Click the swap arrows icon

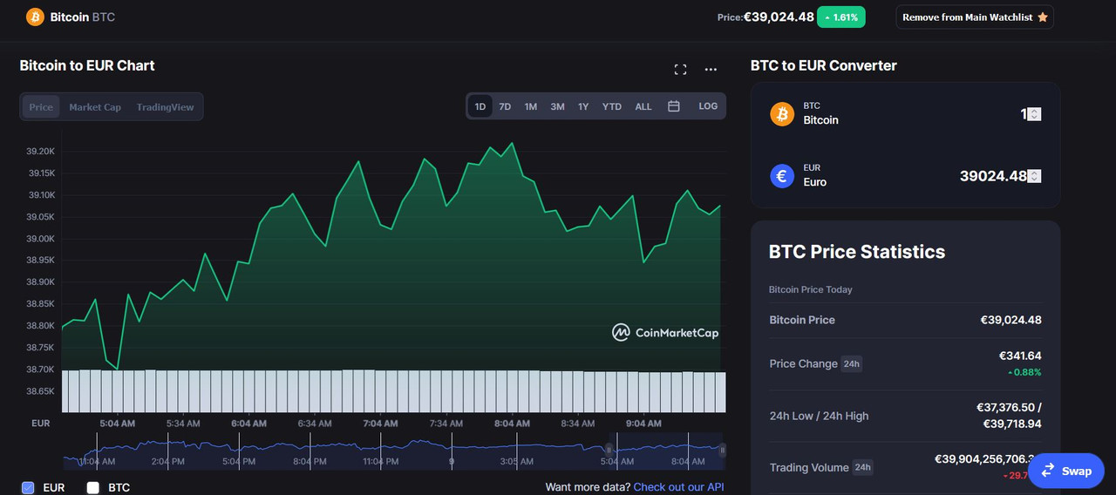coord(1048,471)
